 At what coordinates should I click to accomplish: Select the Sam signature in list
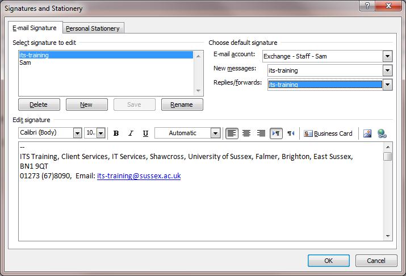(26, 63)
